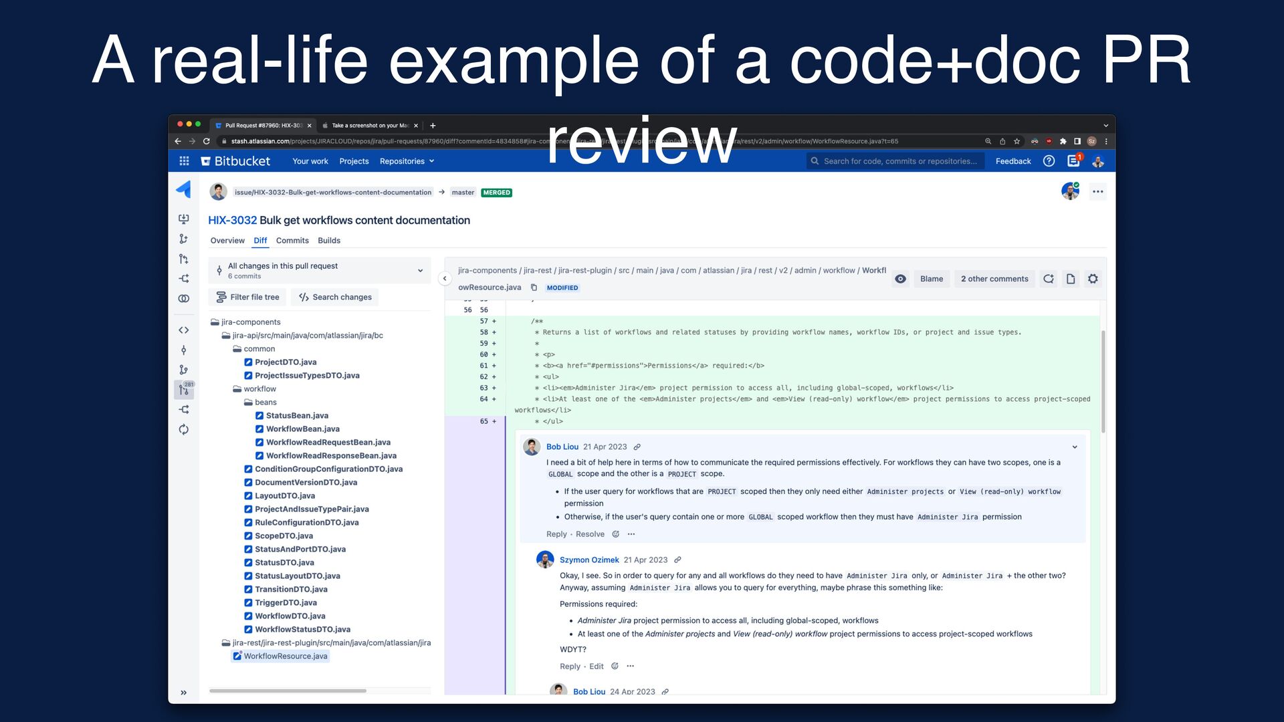Expand All changes in this pull request selector
The image size is (1284, 722).
click(x=320, y=271)
